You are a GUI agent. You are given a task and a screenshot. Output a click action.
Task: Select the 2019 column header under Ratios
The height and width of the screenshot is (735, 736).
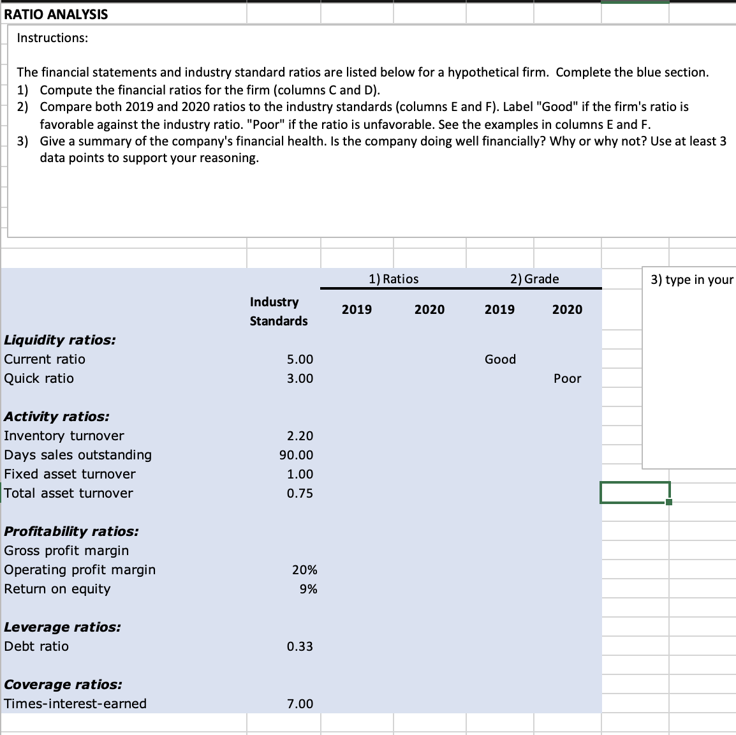tap(357, 309)
